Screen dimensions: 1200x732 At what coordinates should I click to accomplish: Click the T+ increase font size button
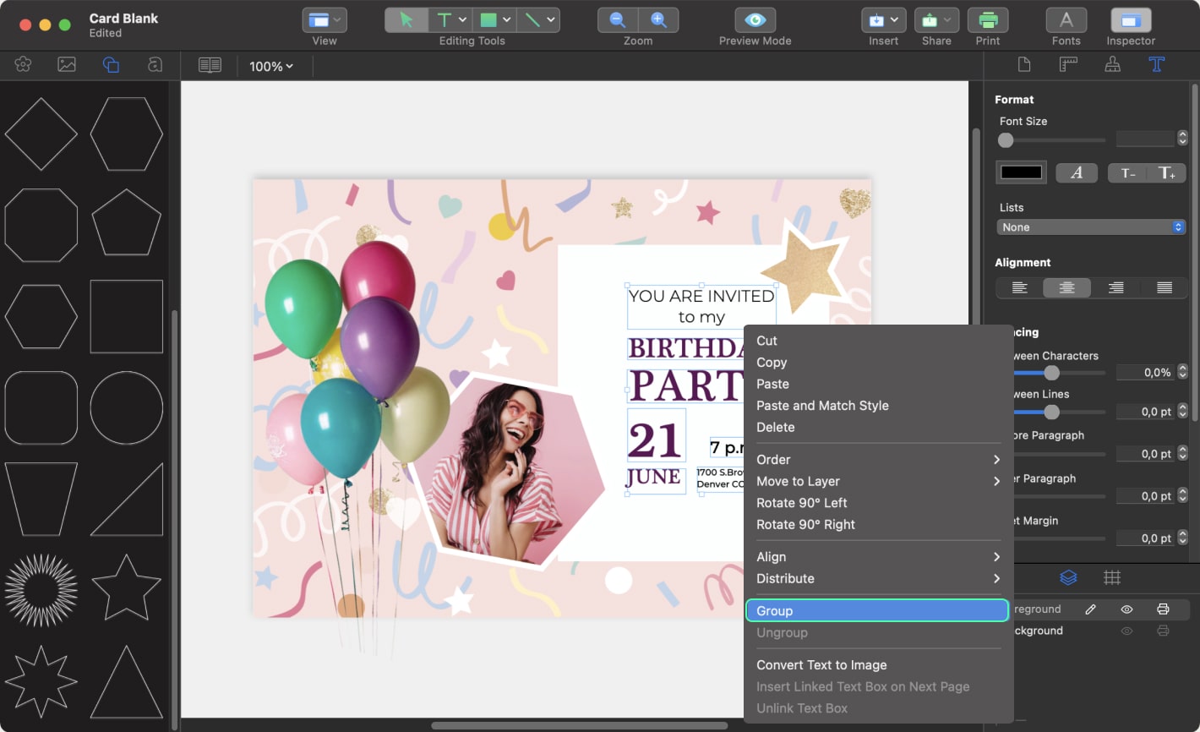point(1166,173)
